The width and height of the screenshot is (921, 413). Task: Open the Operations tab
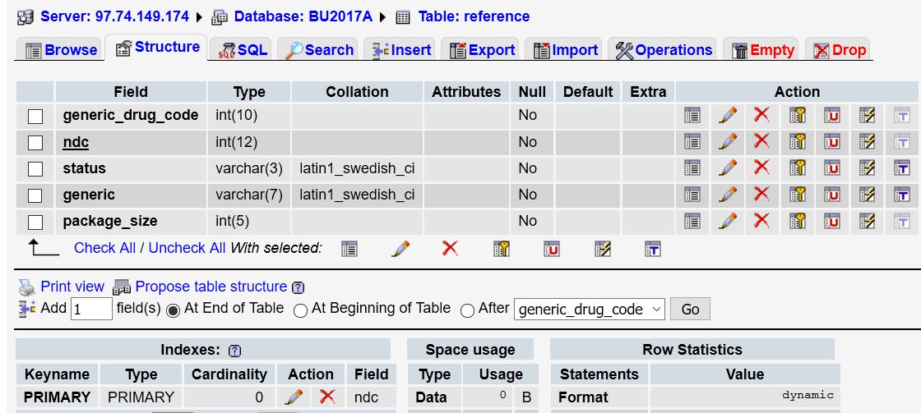click(x=664, y=50)
